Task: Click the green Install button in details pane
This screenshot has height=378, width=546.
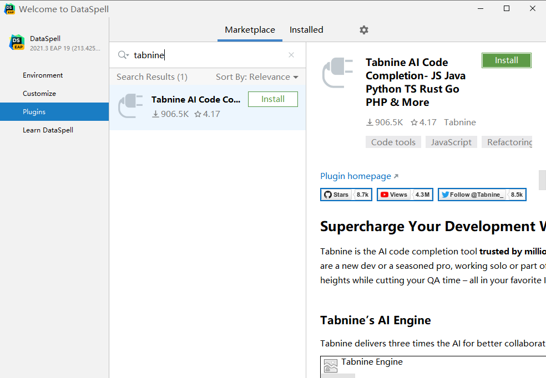Action: (507, 60)
